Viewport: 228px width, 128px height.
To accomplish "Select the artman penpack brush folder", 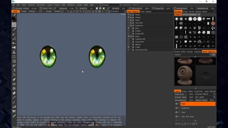I will point(190,15).
